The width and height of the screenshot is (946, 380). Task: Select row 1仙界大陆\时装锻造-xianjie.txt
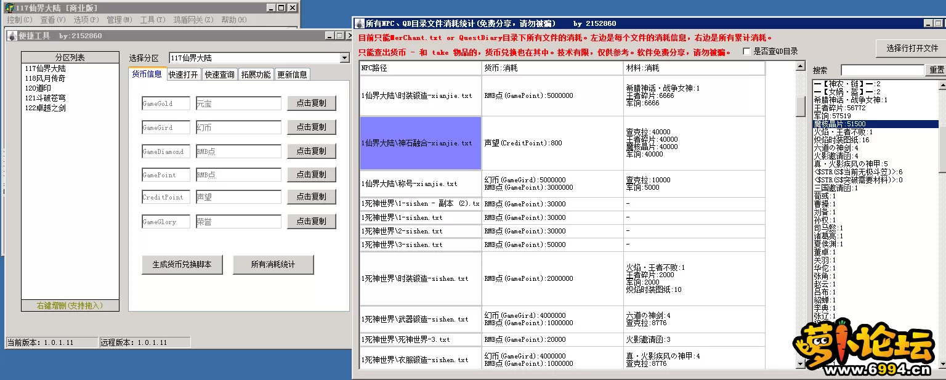tap(420, 95)
